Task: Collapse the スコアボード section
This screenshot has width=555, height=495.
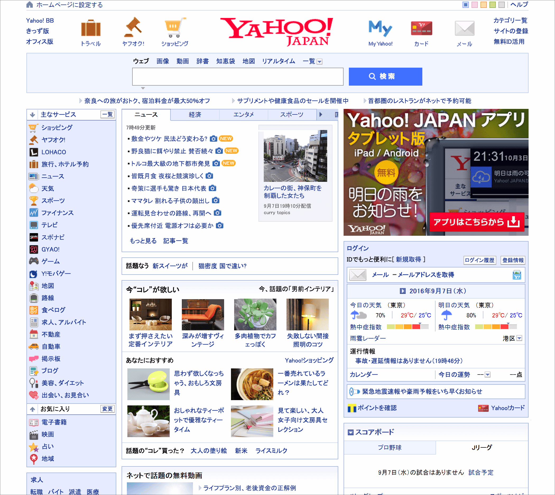Action: (350, 432)
